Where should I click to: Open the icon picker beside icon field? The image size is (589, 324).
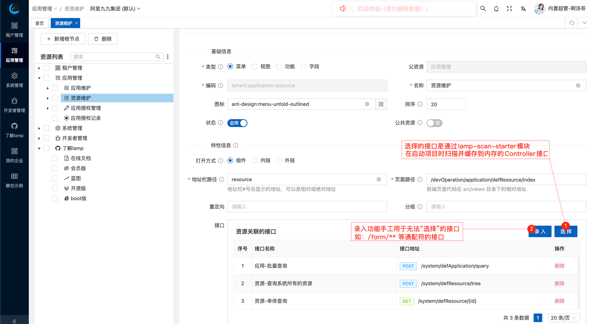coord(381,104)
